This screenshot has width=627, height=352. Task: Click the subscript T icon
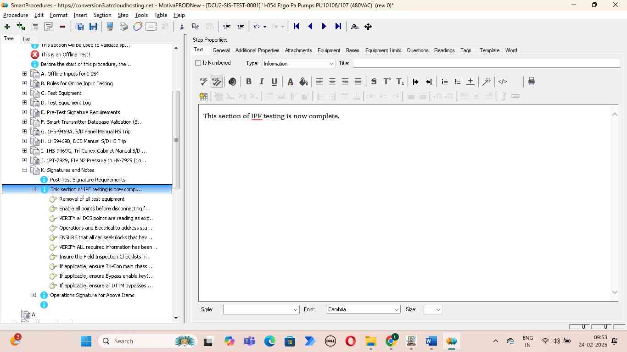click(400, 82)
